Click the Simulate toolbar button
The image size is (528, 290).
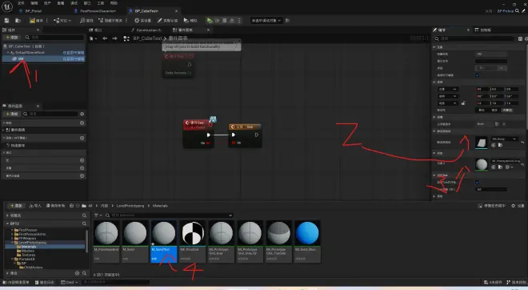tap(190, 21)
